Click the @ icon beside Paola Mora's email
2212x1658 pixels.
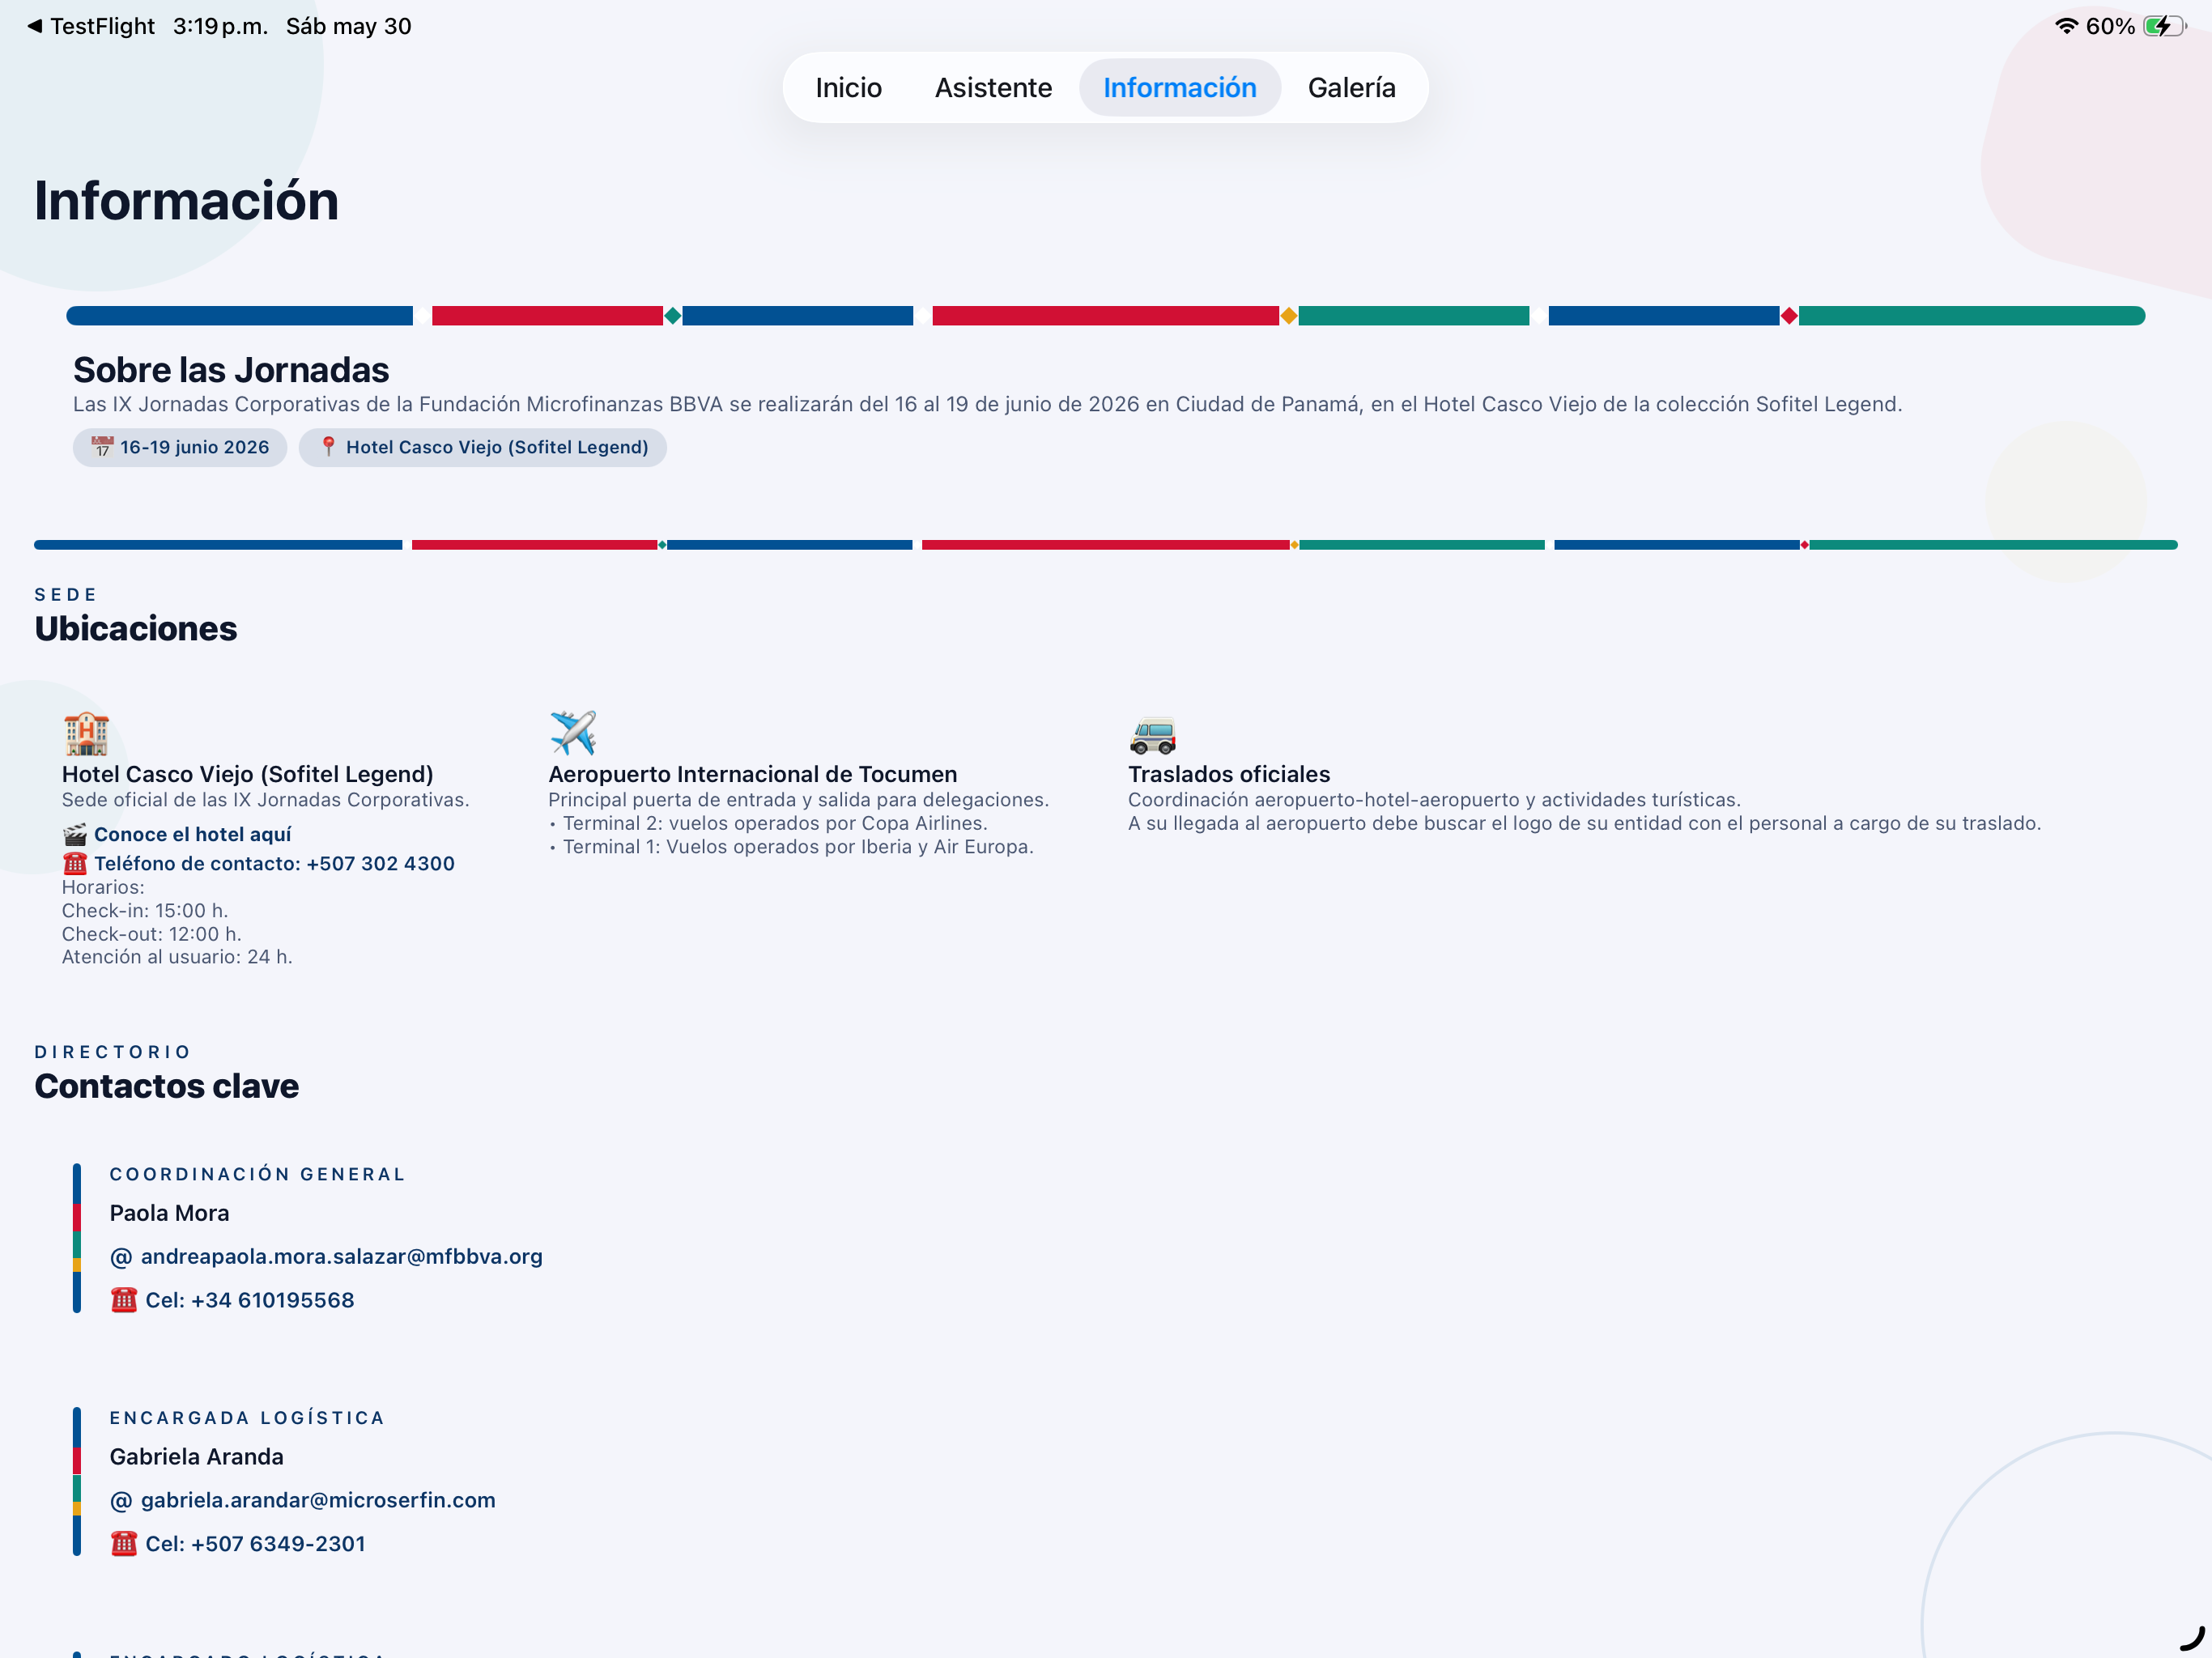pyautogui.click(x=121, y=1257)
